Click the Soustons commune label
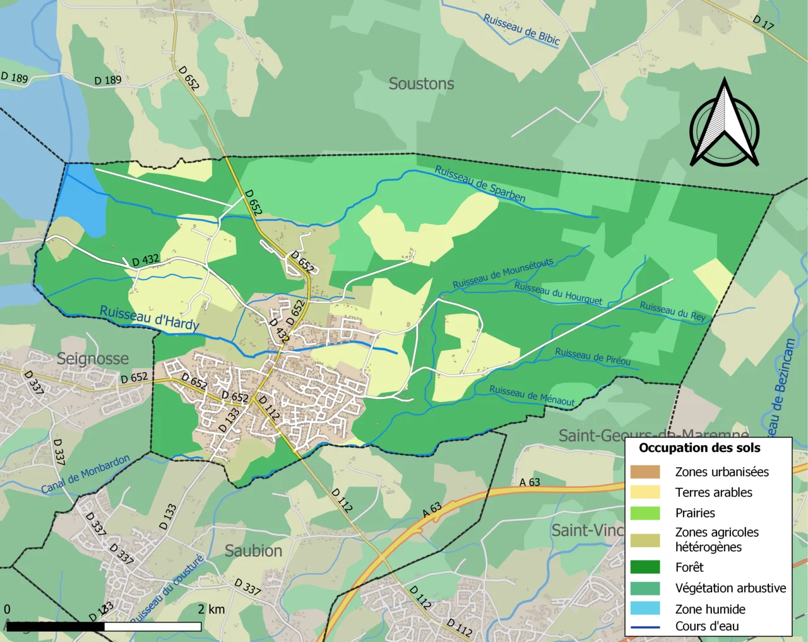 pyautogui.click(x=421, y=84)
